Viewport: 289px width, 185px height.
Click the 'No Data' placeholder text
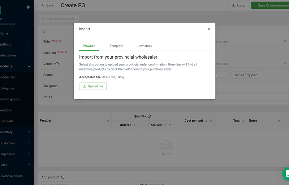pyautogui.click(x=166, y=154)
